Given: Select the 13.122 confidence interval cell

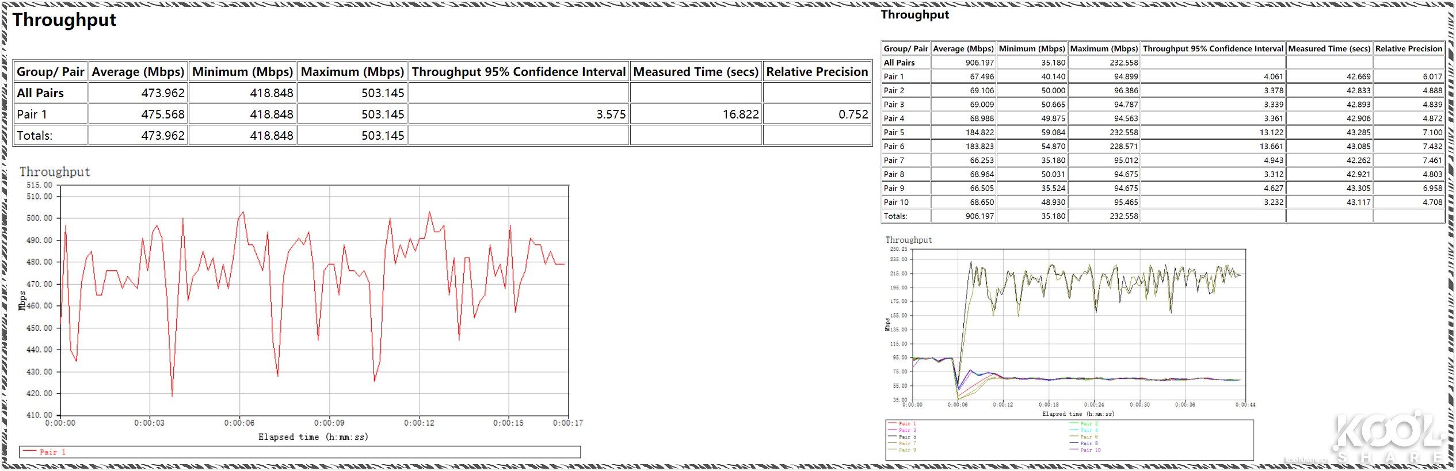Looking at the screenshot, I should (1213, 132).
